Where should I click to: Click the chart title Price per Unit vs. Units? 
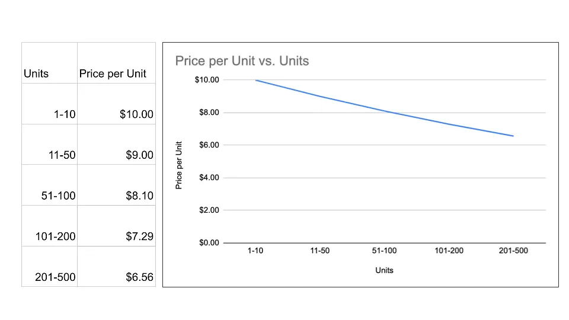click(x=242, y=60)
